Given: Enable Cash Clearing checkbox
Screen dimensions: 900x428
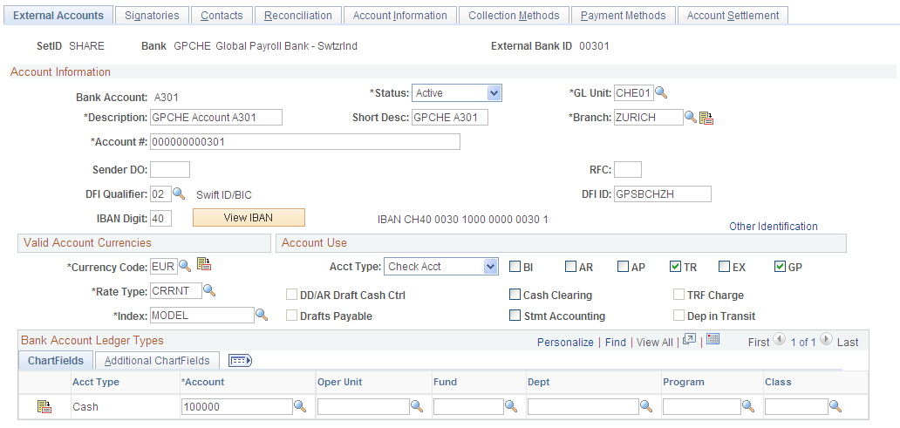Looking at the screenshot, I should tap(515, 295).
